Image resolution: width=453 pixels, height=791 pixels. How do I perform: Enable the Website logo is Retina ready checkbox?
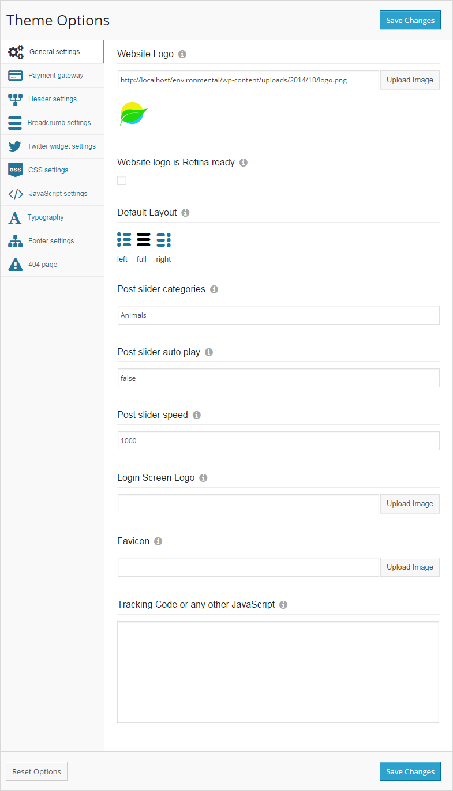click(x=122, y=181)
